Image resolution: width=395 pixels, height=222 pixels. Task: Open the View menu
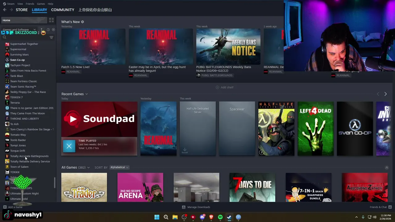(x=20, y=4)
